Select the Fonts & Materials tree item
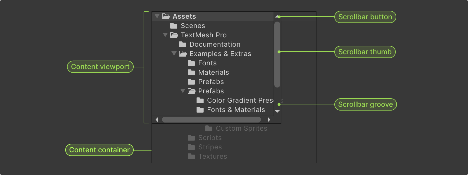 click(236, 110)
